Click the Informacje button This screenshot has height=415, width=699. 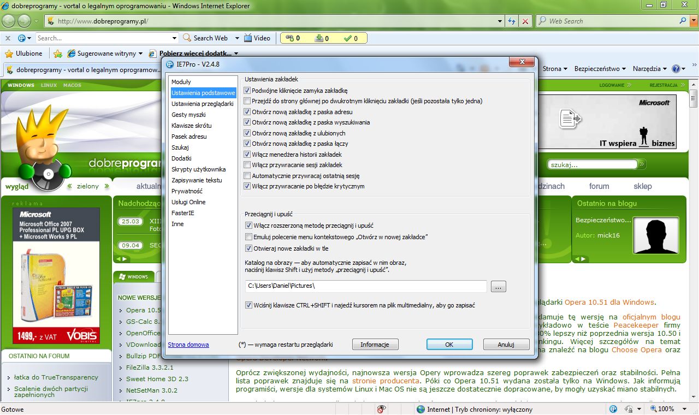click(x=375, y=345)
